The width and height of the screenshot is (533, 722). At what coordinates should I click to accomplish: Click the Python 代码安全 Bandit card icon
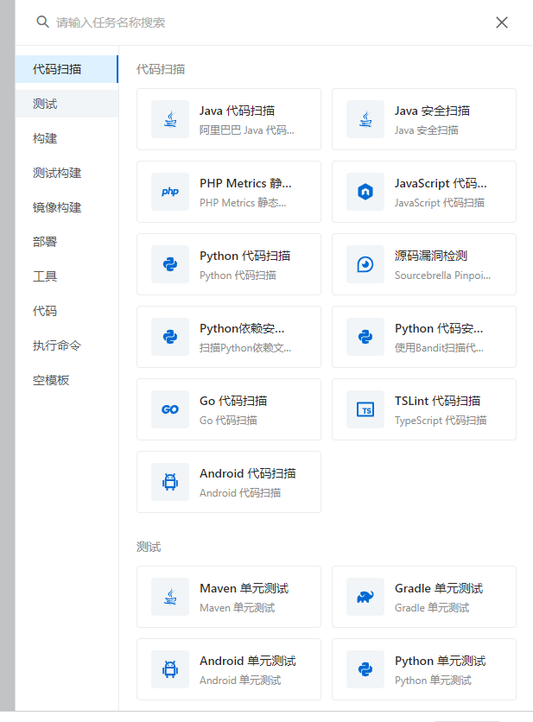365,337
